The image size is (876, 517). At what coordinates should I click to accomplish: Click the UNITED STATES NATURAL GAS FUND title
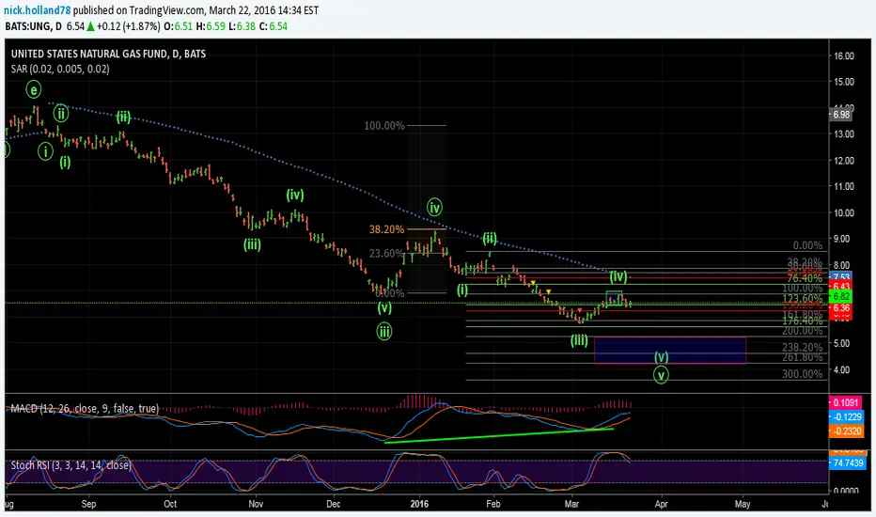point(108,54)
